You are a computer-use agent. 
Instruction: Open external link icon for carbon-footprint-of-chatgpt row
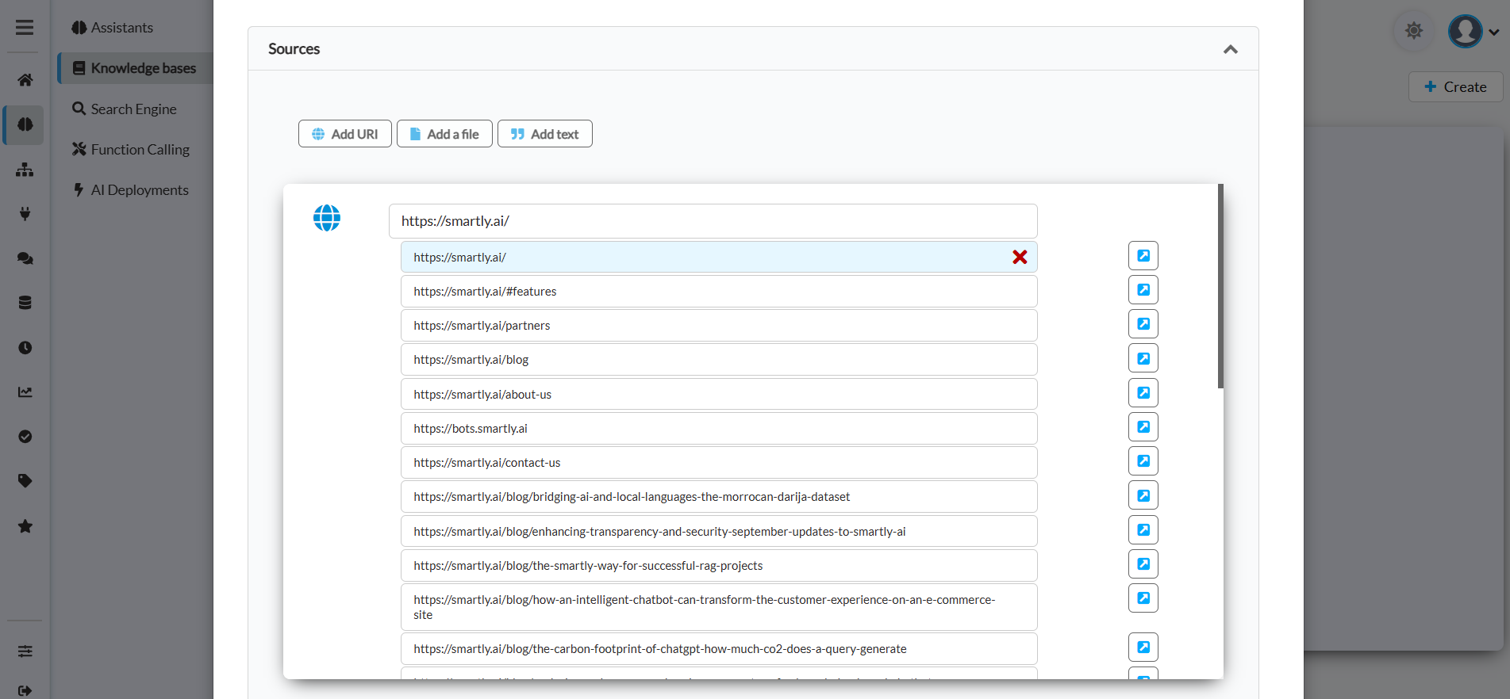coord(1143,647)
